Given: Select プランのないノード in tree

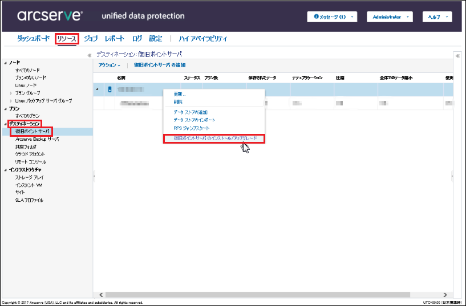Looking at the screenshot, I should click(31, 77).
